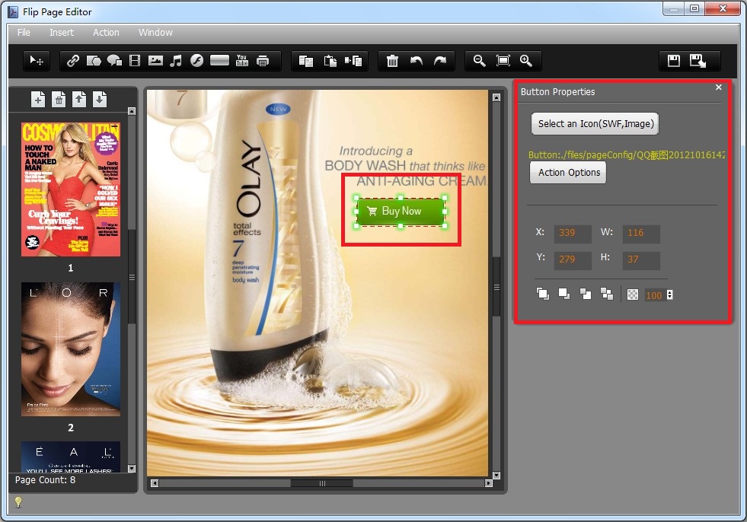
Task: Adjust the opacity stepper arrows
Action: (670, 295)
